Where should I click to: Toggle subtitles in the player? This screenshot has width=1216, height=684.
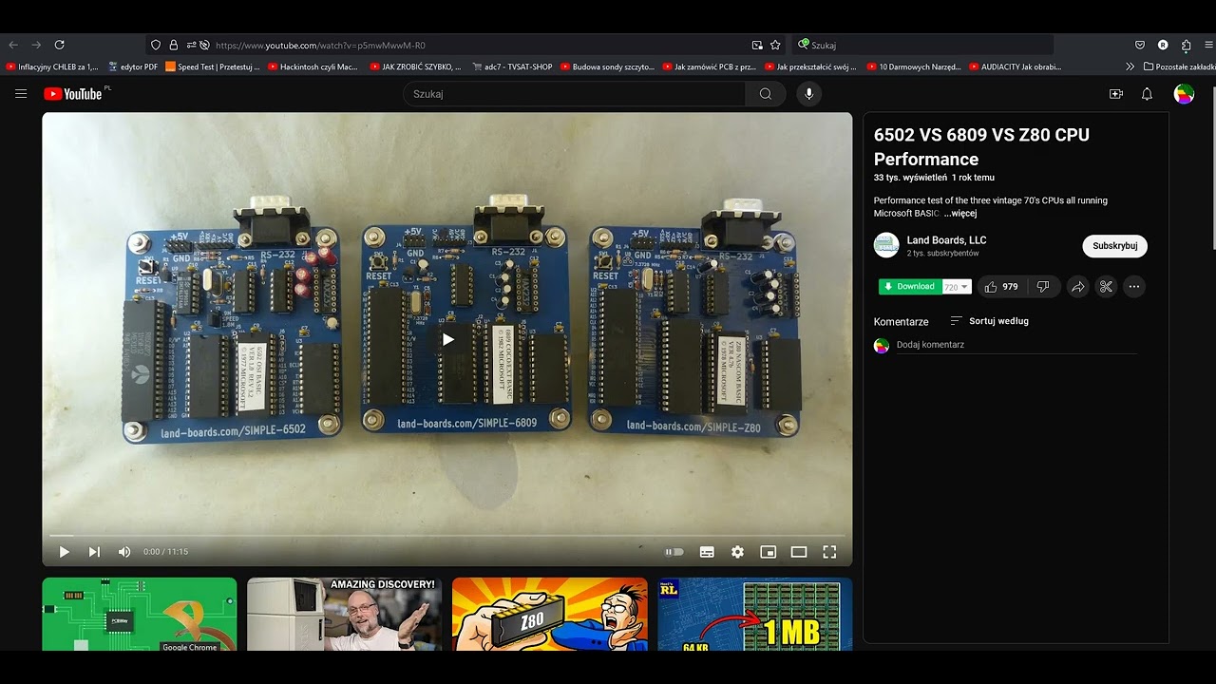[707, 552]
